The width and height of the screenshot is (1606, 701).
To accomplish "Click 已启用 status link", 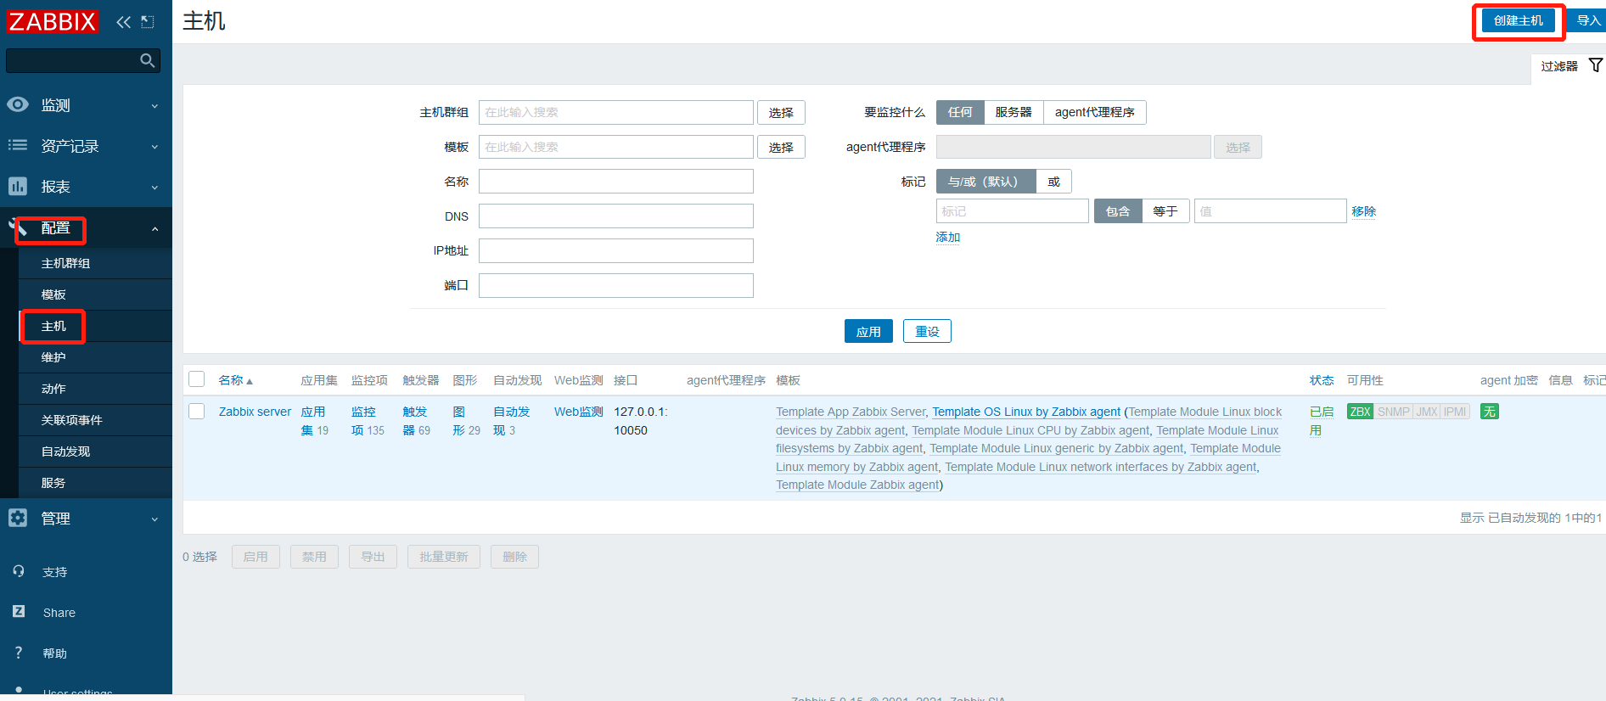I will point(1322,421).
